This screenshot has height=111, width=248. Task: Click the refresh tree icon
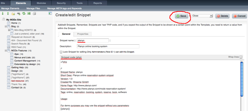click(24, 14)
